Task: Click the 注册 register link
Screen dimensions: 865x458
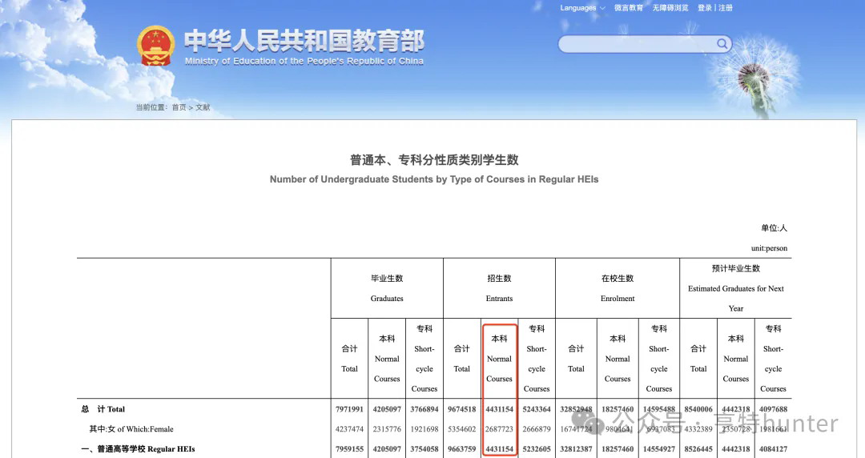Action: pyautogui.click(x=726, y=8)
